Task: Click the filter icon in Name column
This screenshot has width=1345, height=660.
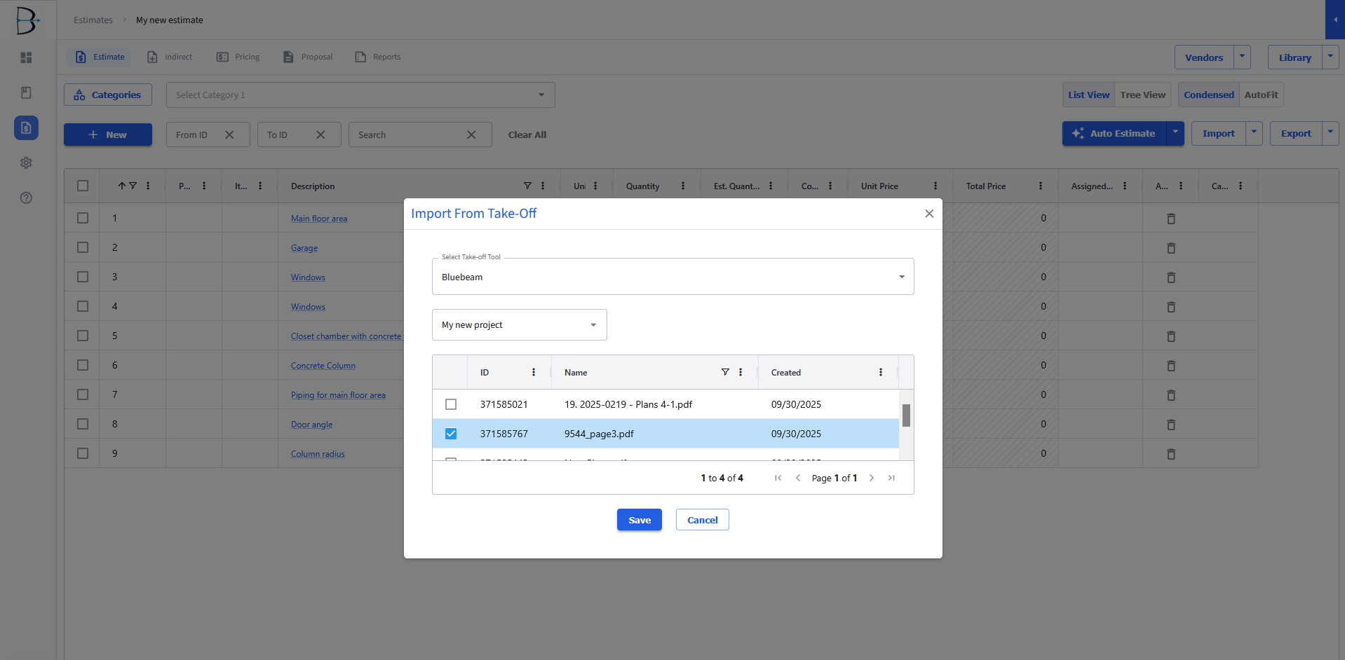Action: (725, 372)
